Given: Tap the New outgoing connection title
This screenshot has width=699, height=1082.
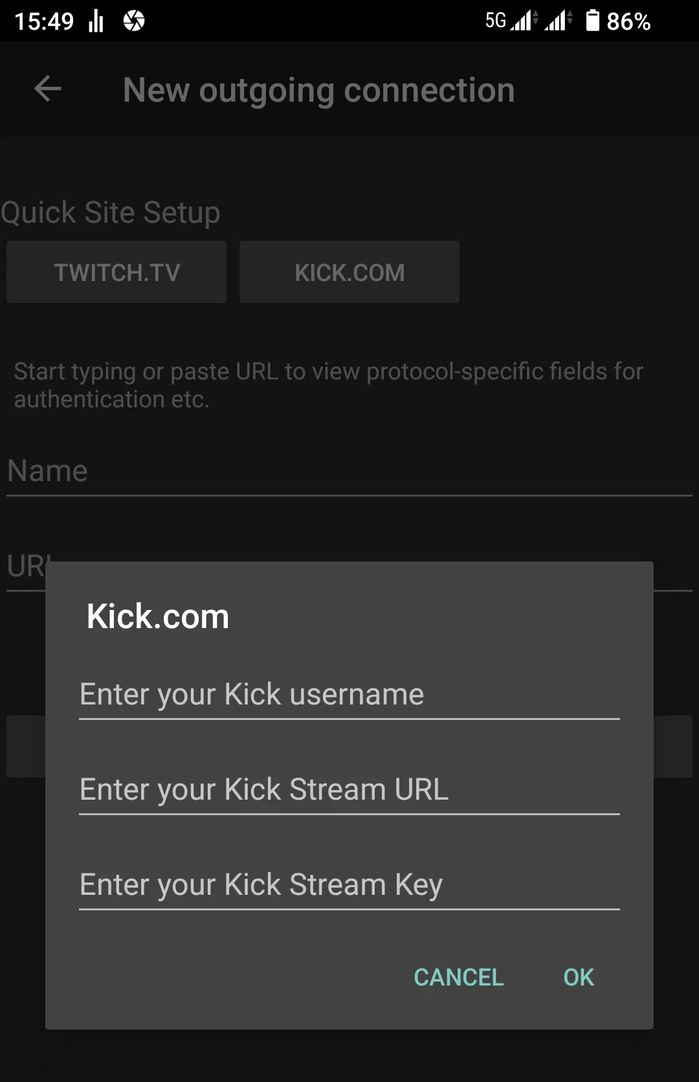Looking at the screenshot, I should pos(319,90).
